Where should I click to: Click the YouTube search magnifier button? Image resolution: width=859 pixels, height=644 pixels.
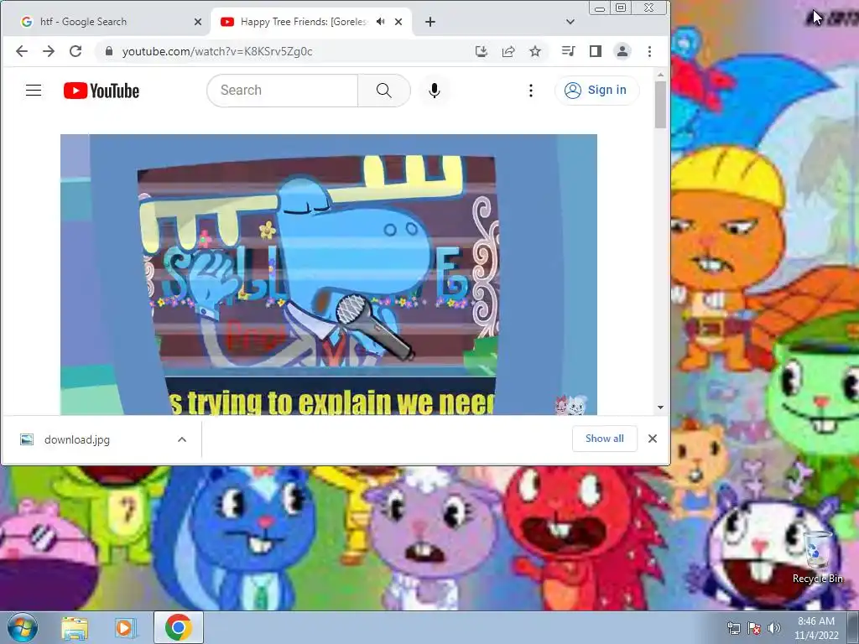[x=384, y=91]
